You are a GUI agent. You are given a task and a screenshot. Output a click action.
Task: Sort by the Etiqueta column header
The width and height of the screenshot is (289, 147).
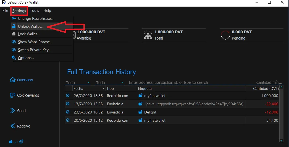coord(191,88)
